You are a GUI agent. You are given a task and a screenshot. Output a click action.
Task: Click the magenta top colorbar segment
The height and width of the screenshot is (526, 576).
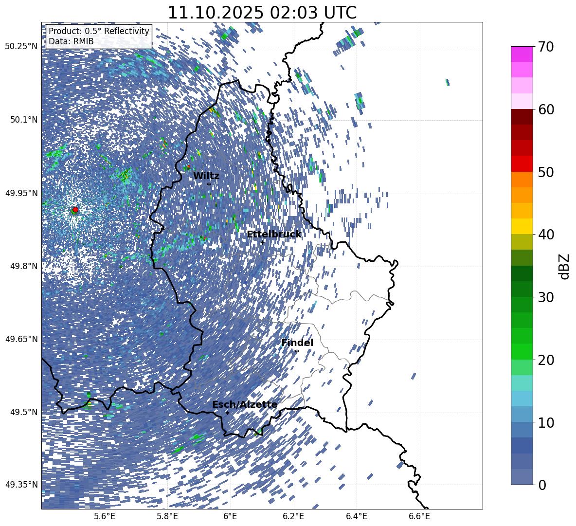(522, 54)
